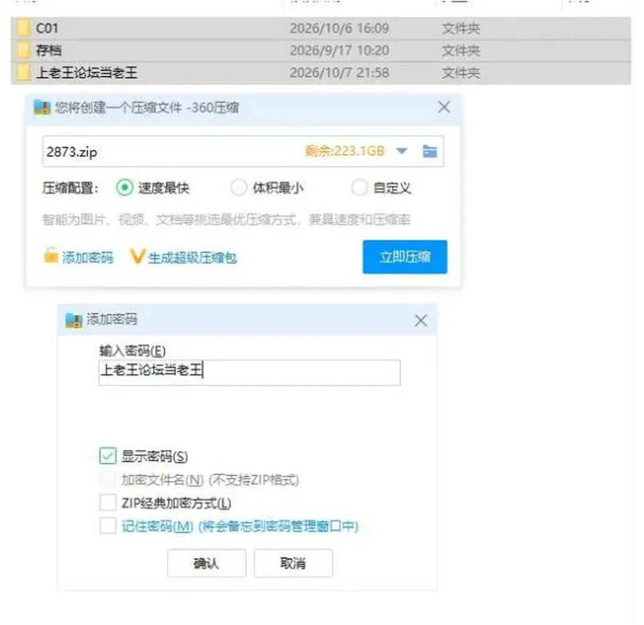Select the 上老王论坛当老王 folder in file list
The width and height of the screenshot is (644, 625).
coord(321,73)
